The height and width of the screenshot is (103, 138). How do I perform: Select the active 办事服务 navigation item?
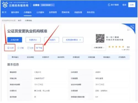(28, 12)
